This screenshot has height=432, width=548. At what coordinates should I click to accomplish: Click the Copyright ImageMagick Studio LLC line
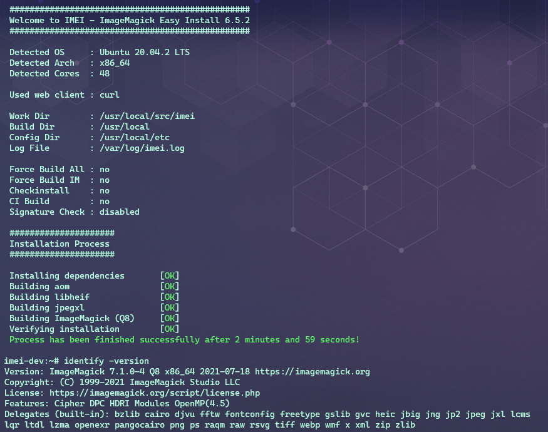[x=122, y=383]
